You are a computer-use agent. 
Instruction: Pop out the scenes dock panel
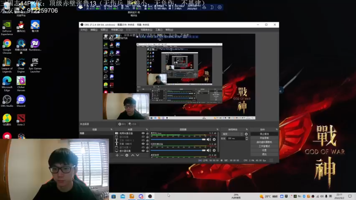coord(112,129)
